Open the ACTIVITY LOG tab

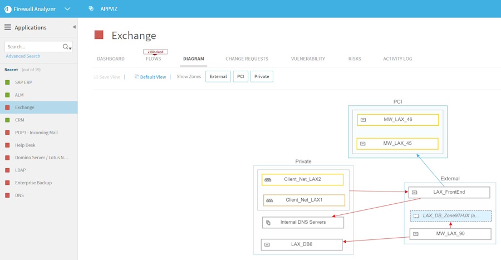coord(398,59)
